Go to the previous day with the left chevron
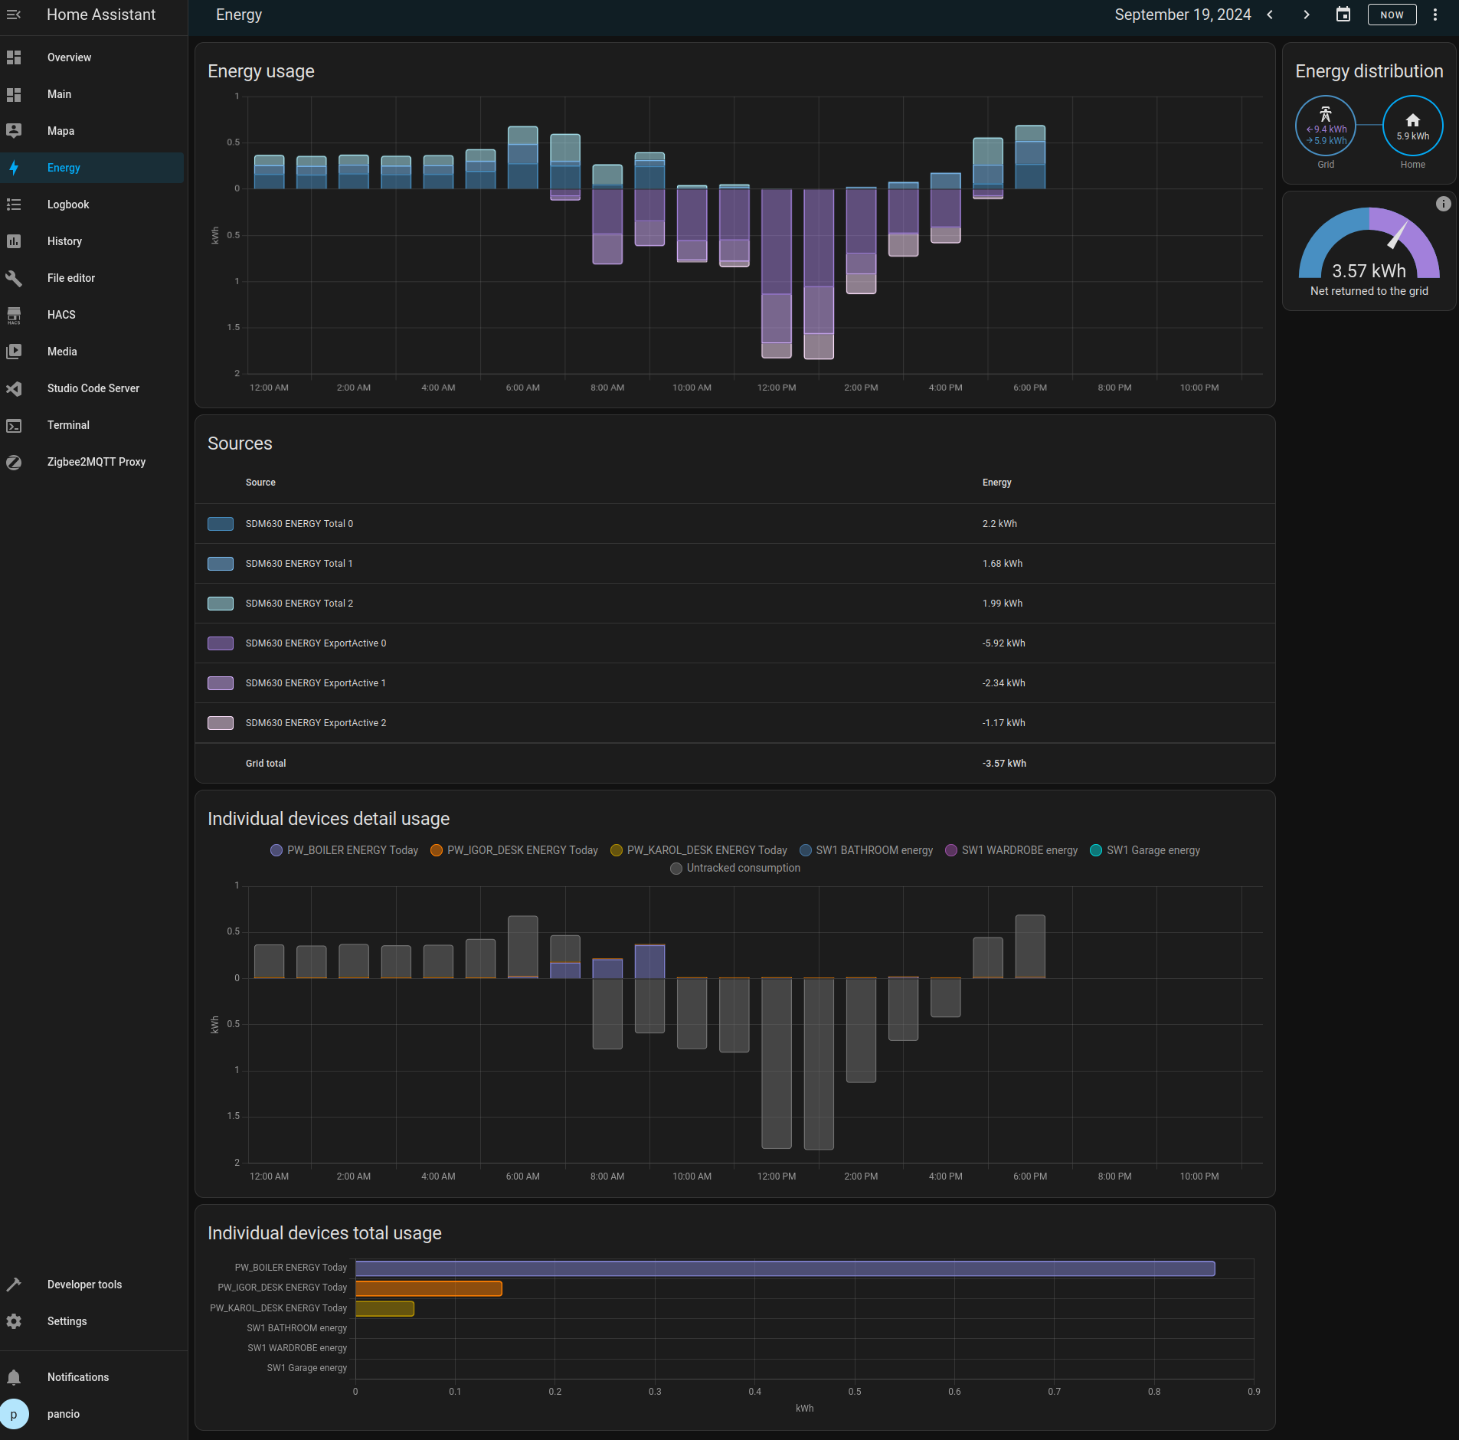The image size is (1459, 1440). [1270, 15]
